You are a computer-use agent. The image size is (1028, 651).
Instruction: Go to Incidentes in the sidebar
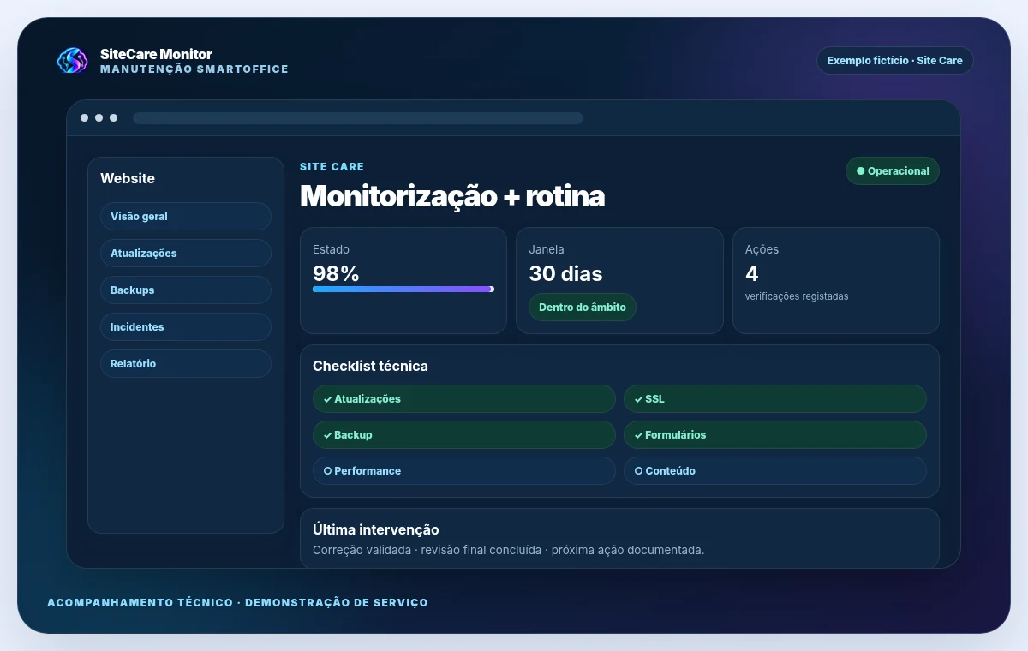coord(186,327)
